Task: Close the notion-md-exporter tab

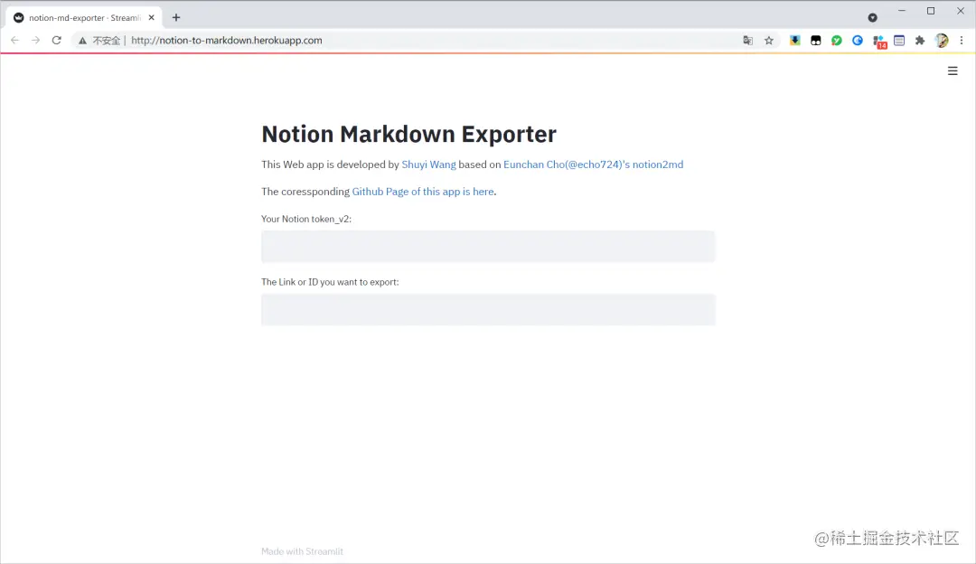Action: point(151,17)
